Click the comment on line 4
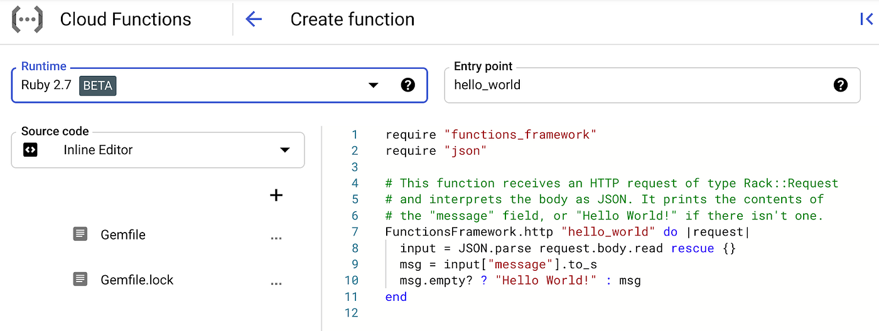Image resolution: width=879 pixels, height=331 pixels. 612,183
